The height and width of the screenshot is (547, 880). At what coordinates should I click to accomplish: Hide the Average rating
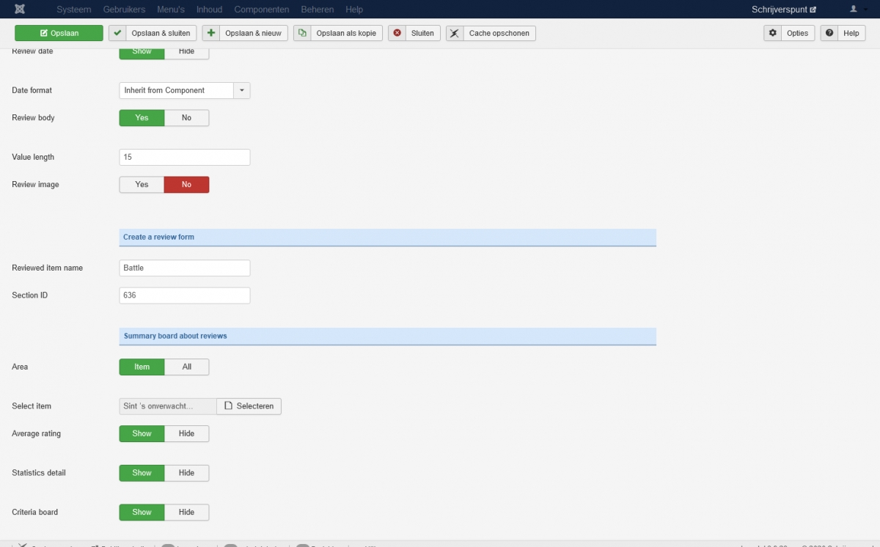pos(186,434)
